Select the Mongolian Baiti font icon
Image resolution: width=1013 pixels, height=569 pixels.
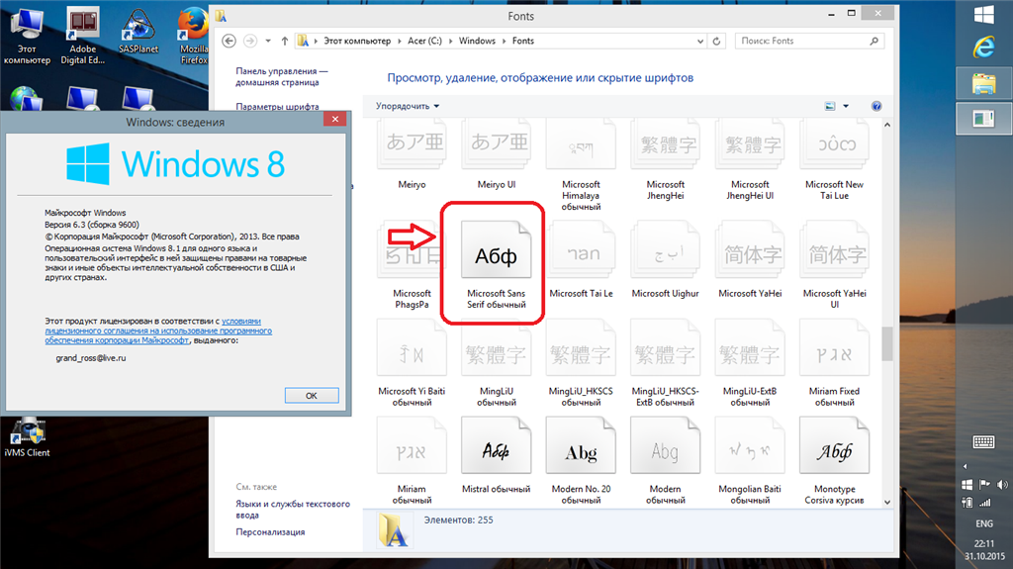tap(750, 445)
